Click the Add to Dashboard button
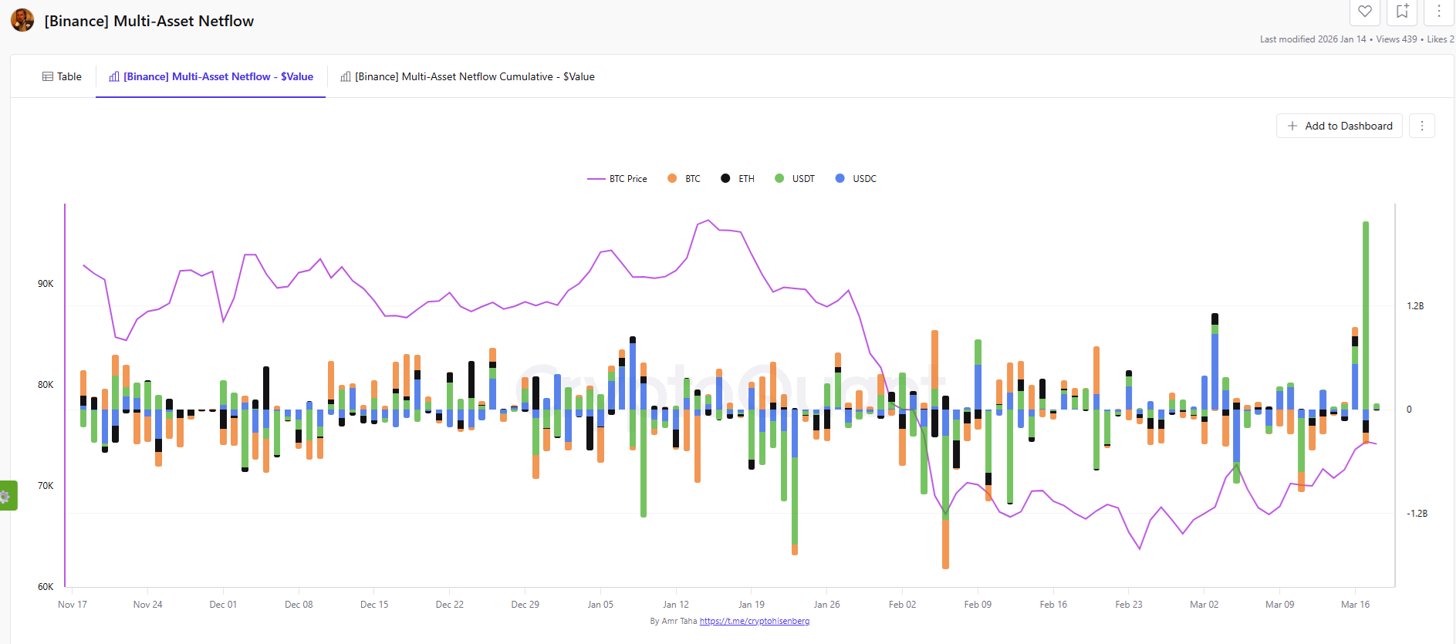1456x644 pixels. pos(1339,126)
